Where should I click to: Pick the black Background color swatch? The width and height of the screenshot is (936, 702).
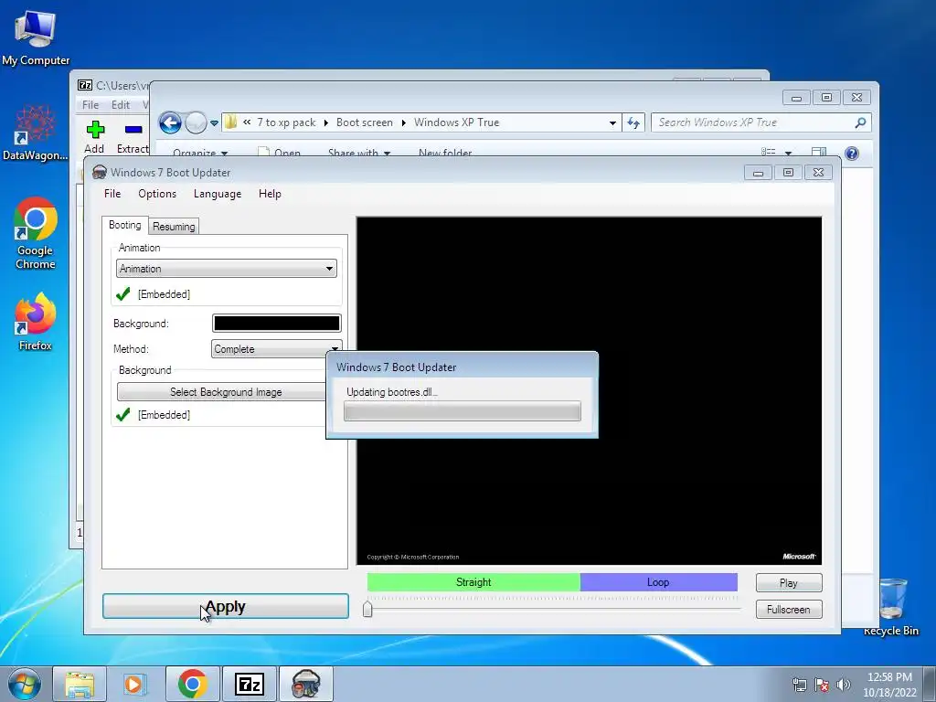point(277,323)
